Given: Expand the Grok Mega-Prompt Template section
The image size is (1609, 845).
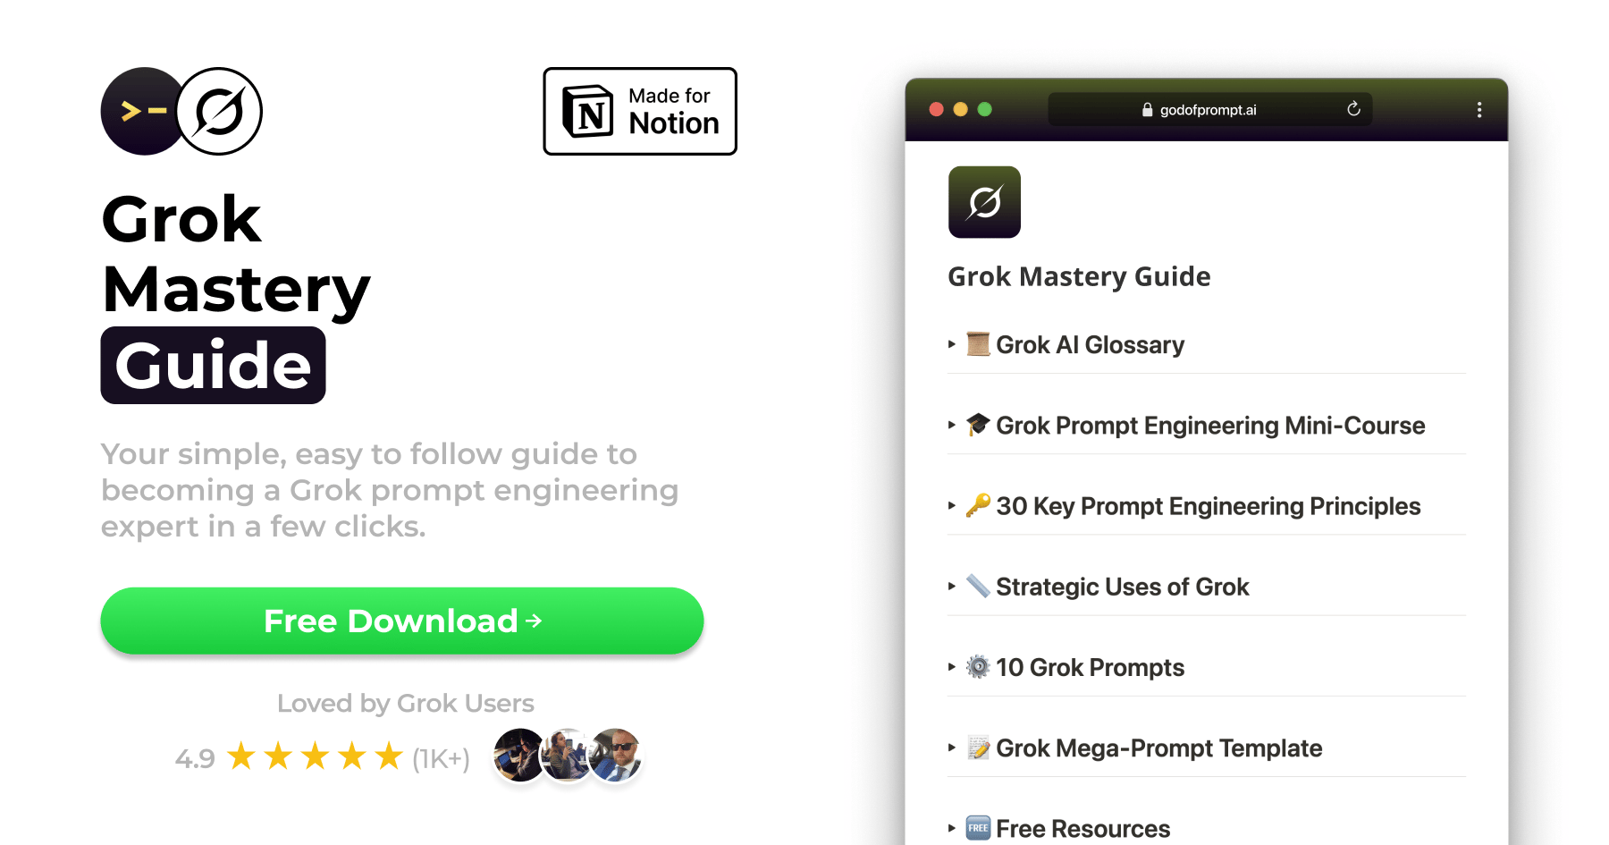Looking at the screenshot, I should click(952, 748).
